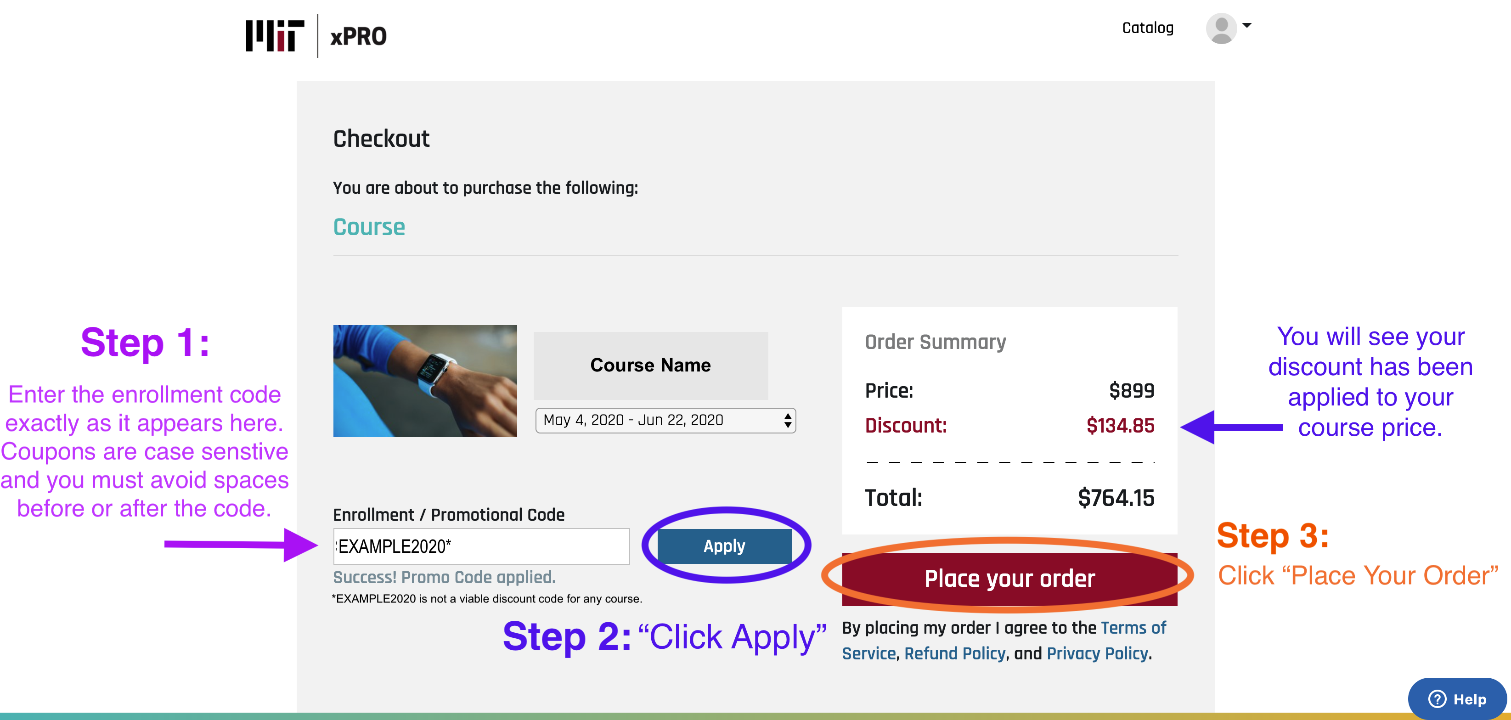Click the Discount amount $134.85
Image resolution: width=1511 pixels, height=720 pixels.
pyautogui.click(x=1120, y=426)
